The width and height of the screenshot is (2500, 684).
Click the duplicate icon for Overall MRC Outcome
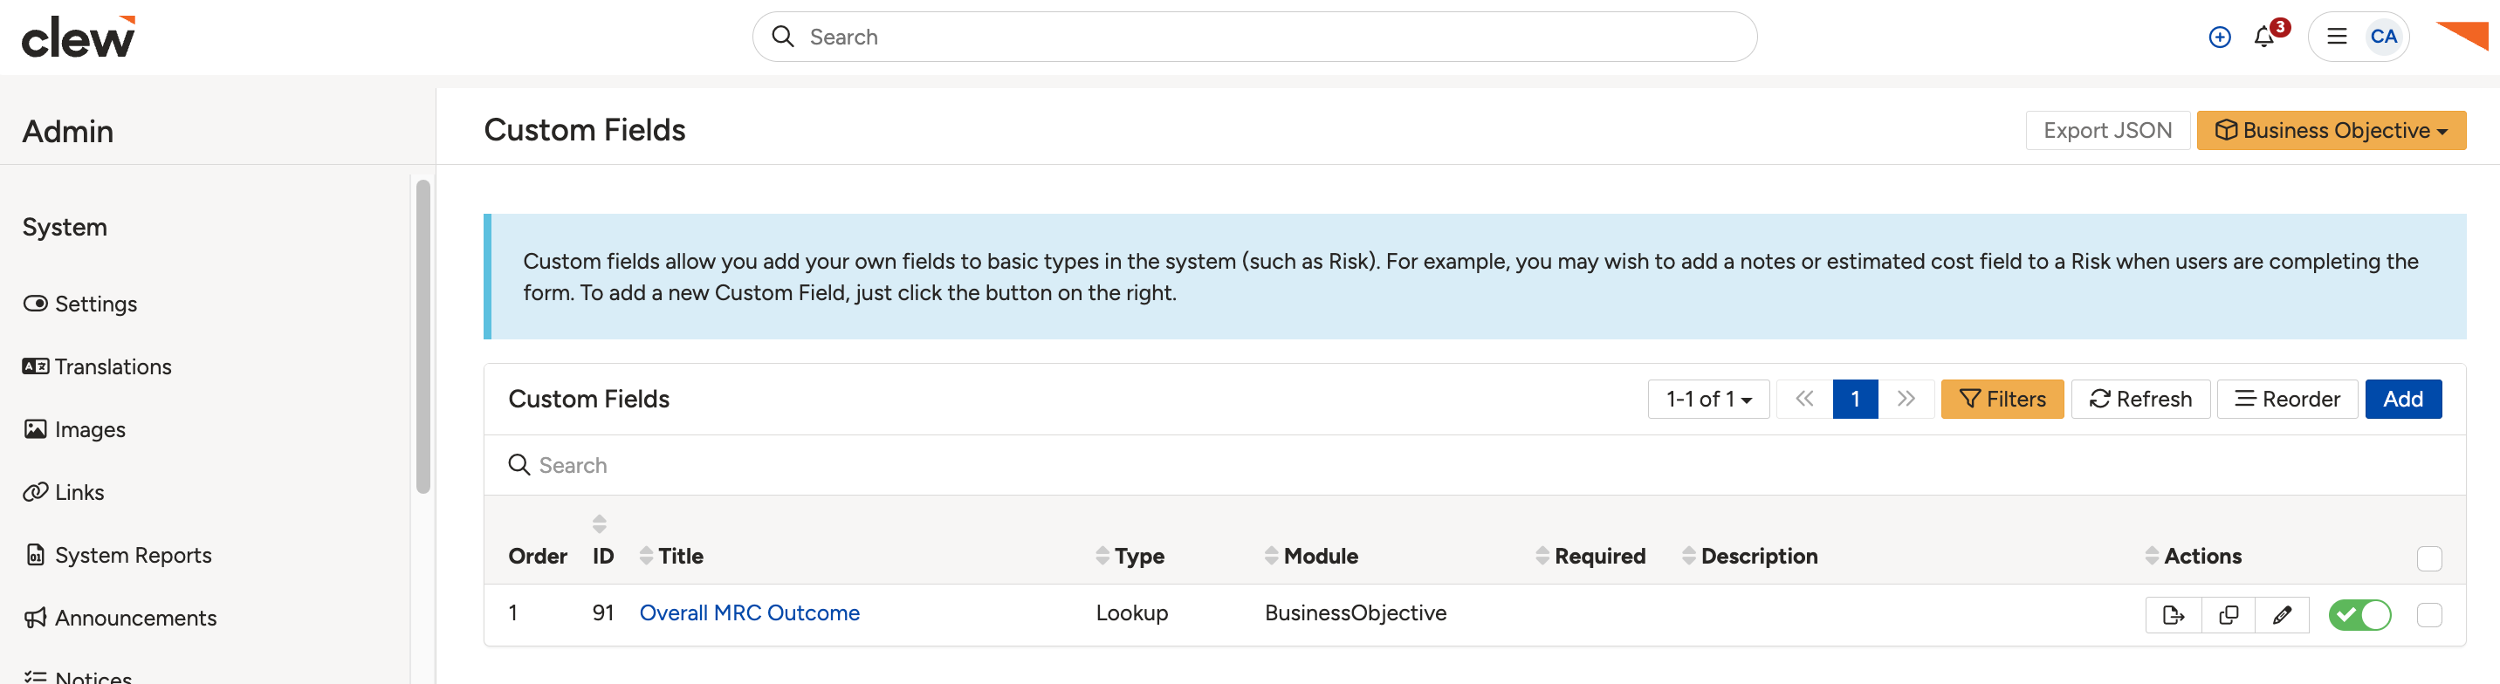click(x=2229, y=614)
